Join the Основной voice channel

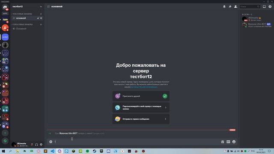point(27,29)
